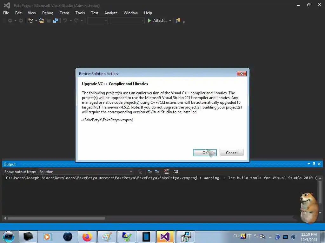Click the Visual Studio taskbar icon
The height and width of the screenshot is (243, 325).
point(165,237)
